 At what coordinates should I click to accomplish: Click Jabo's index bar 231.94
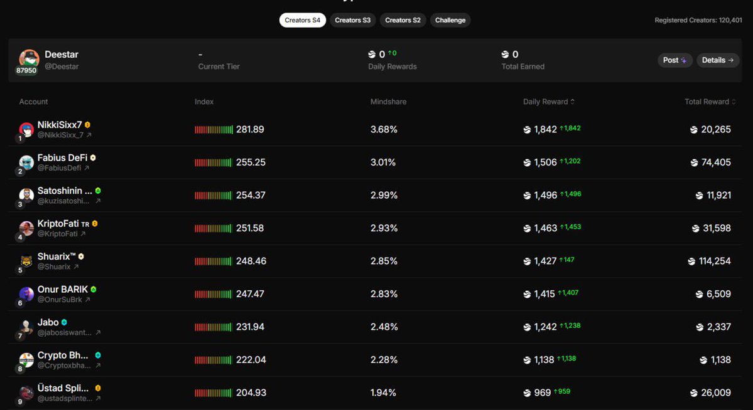(x=214, y=327)
